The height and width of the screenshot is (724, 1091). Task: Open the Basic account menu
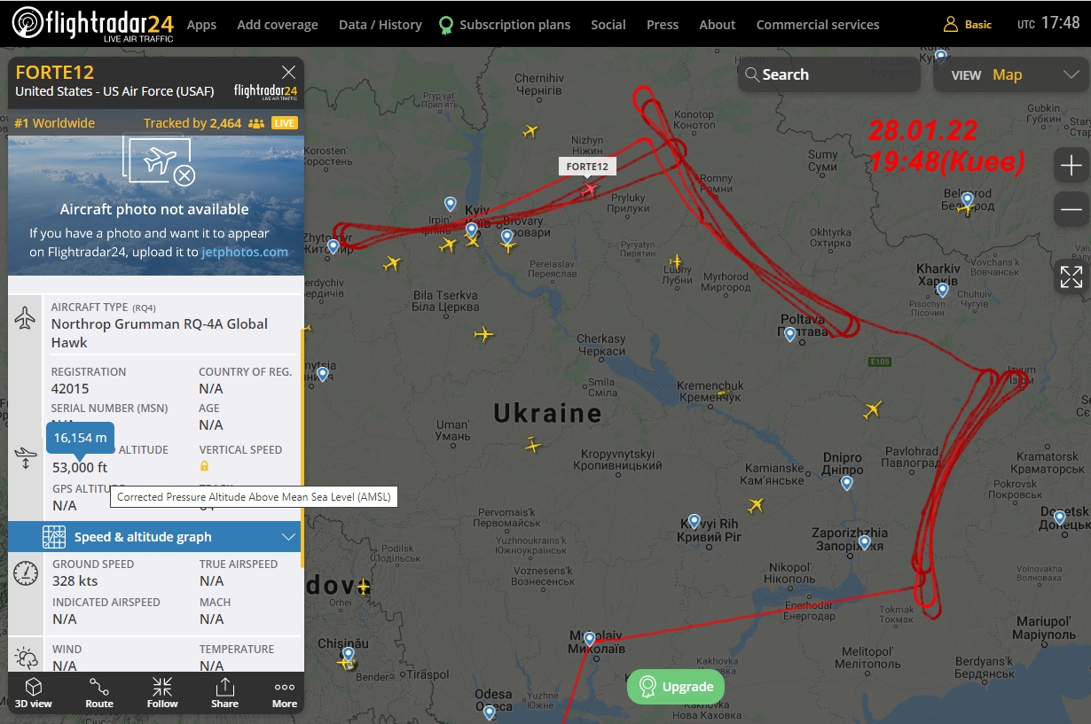tap(968, 25)
